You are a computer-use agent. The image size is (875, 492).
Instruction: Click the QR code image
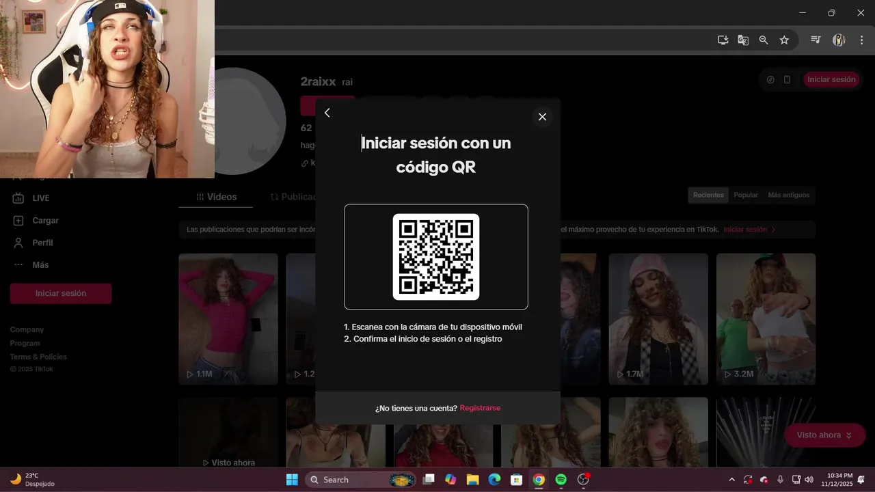(436, 257)
